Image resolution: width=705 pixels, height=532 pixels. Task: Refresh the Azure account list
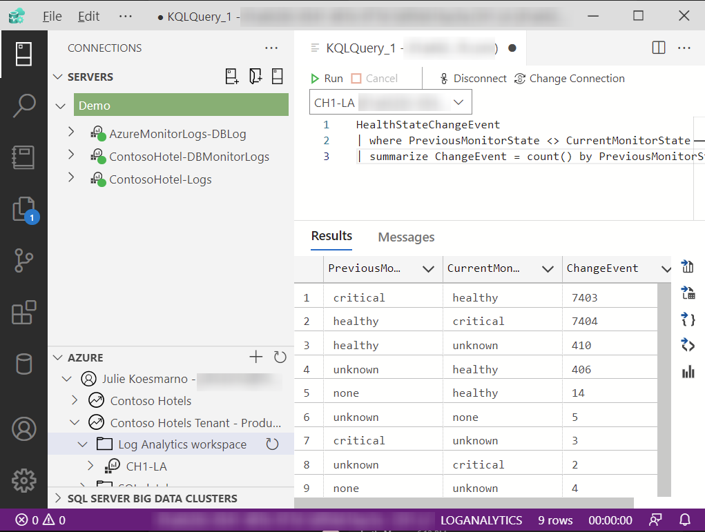[x=280, y=357]
